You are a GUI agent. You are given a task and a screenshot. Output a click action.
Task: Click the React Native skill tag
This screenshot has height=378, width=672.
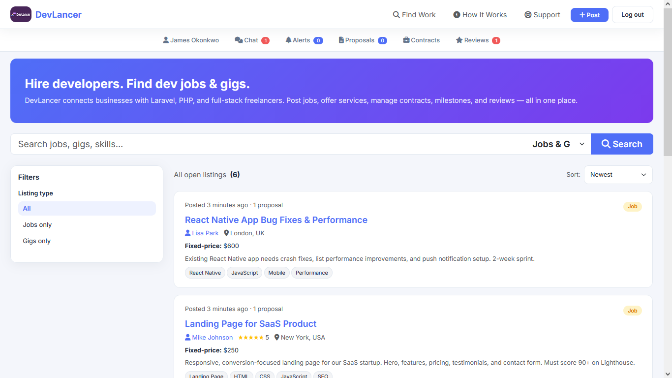tap(205, 273)
